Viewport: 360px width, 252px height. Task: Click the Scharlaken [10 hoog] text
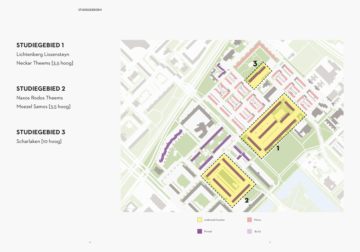[x=39, y=141]
